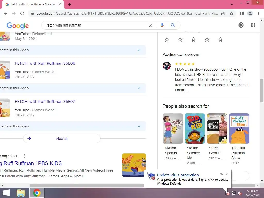Open the S5E07 video thumbnail
This screenshot has height=198, width=264.
(x=5, y=108)
